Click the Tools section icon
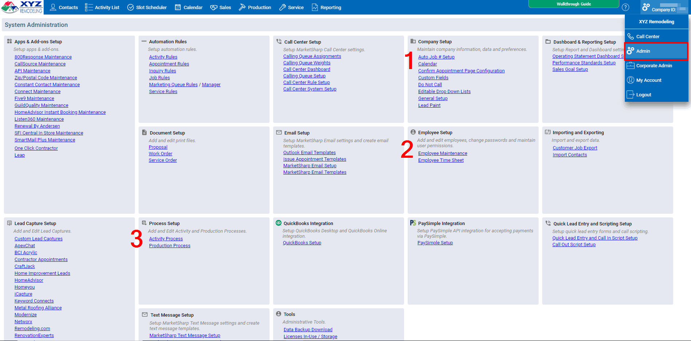 (279, 314)
